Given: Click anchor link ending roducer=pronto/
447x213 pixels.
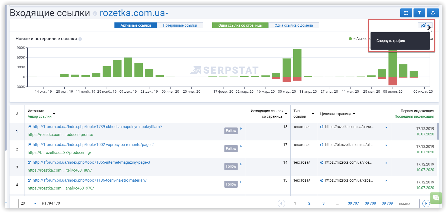Looking at the screenshot, I should (x=61, y=135).
